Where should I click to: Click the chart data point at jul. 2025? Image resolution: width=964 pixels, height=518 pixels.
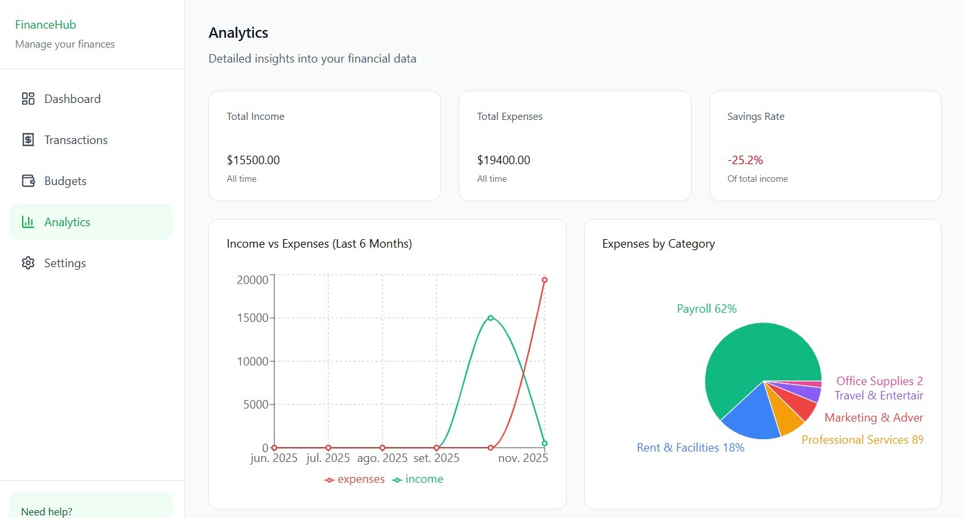[328, 448]
